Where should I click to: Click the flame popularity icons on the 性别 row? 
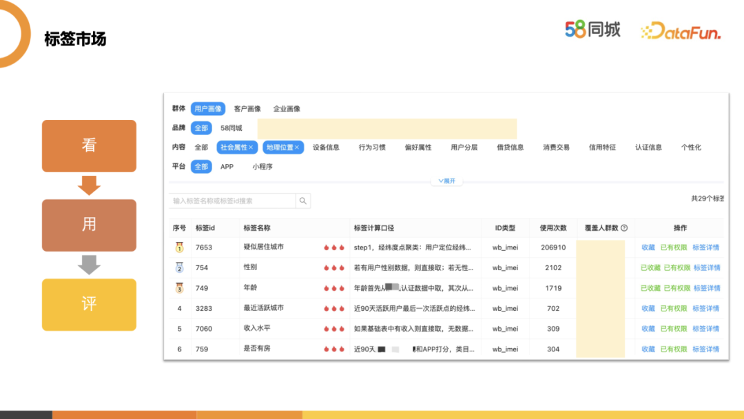tap(333, 268)
